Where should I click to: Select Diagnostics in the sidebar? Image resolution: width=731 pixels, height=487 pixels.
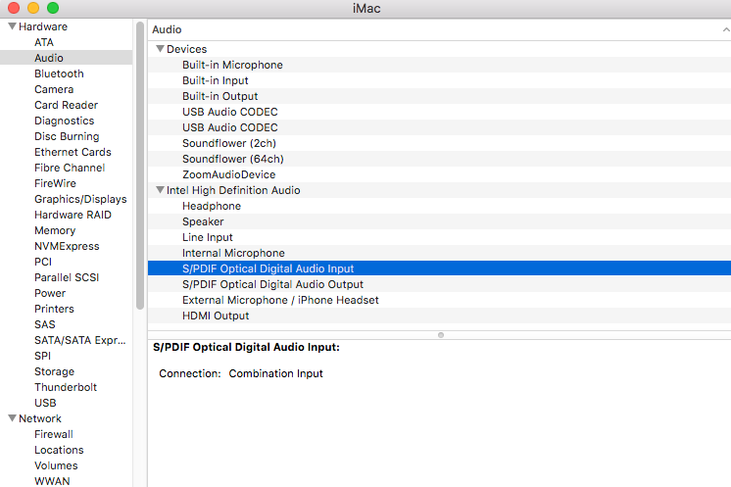65,121
